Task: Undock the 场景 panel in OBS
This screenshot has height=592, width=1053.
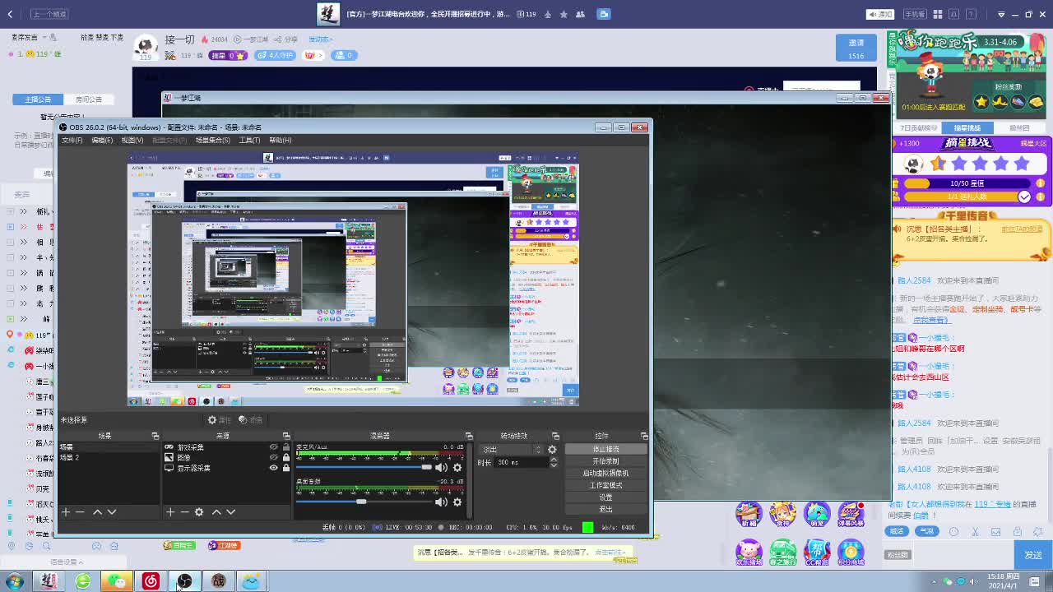Action: [x=155, y=436]
